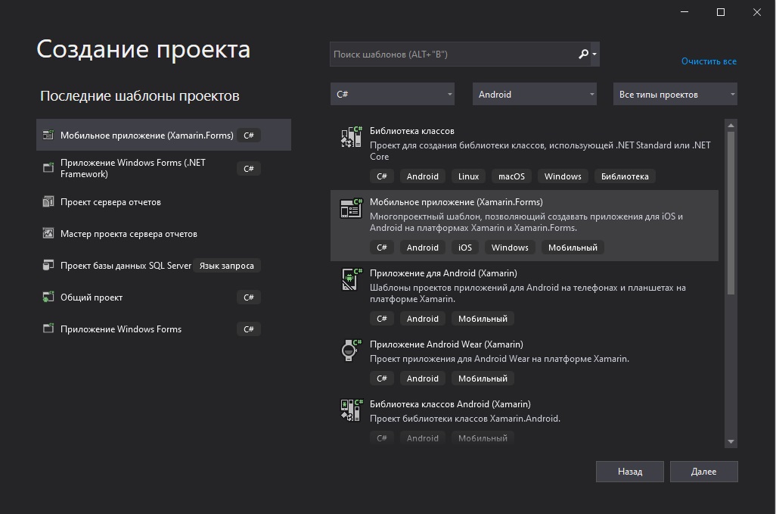Click the Библиотека классов template icon

point(352,137)
